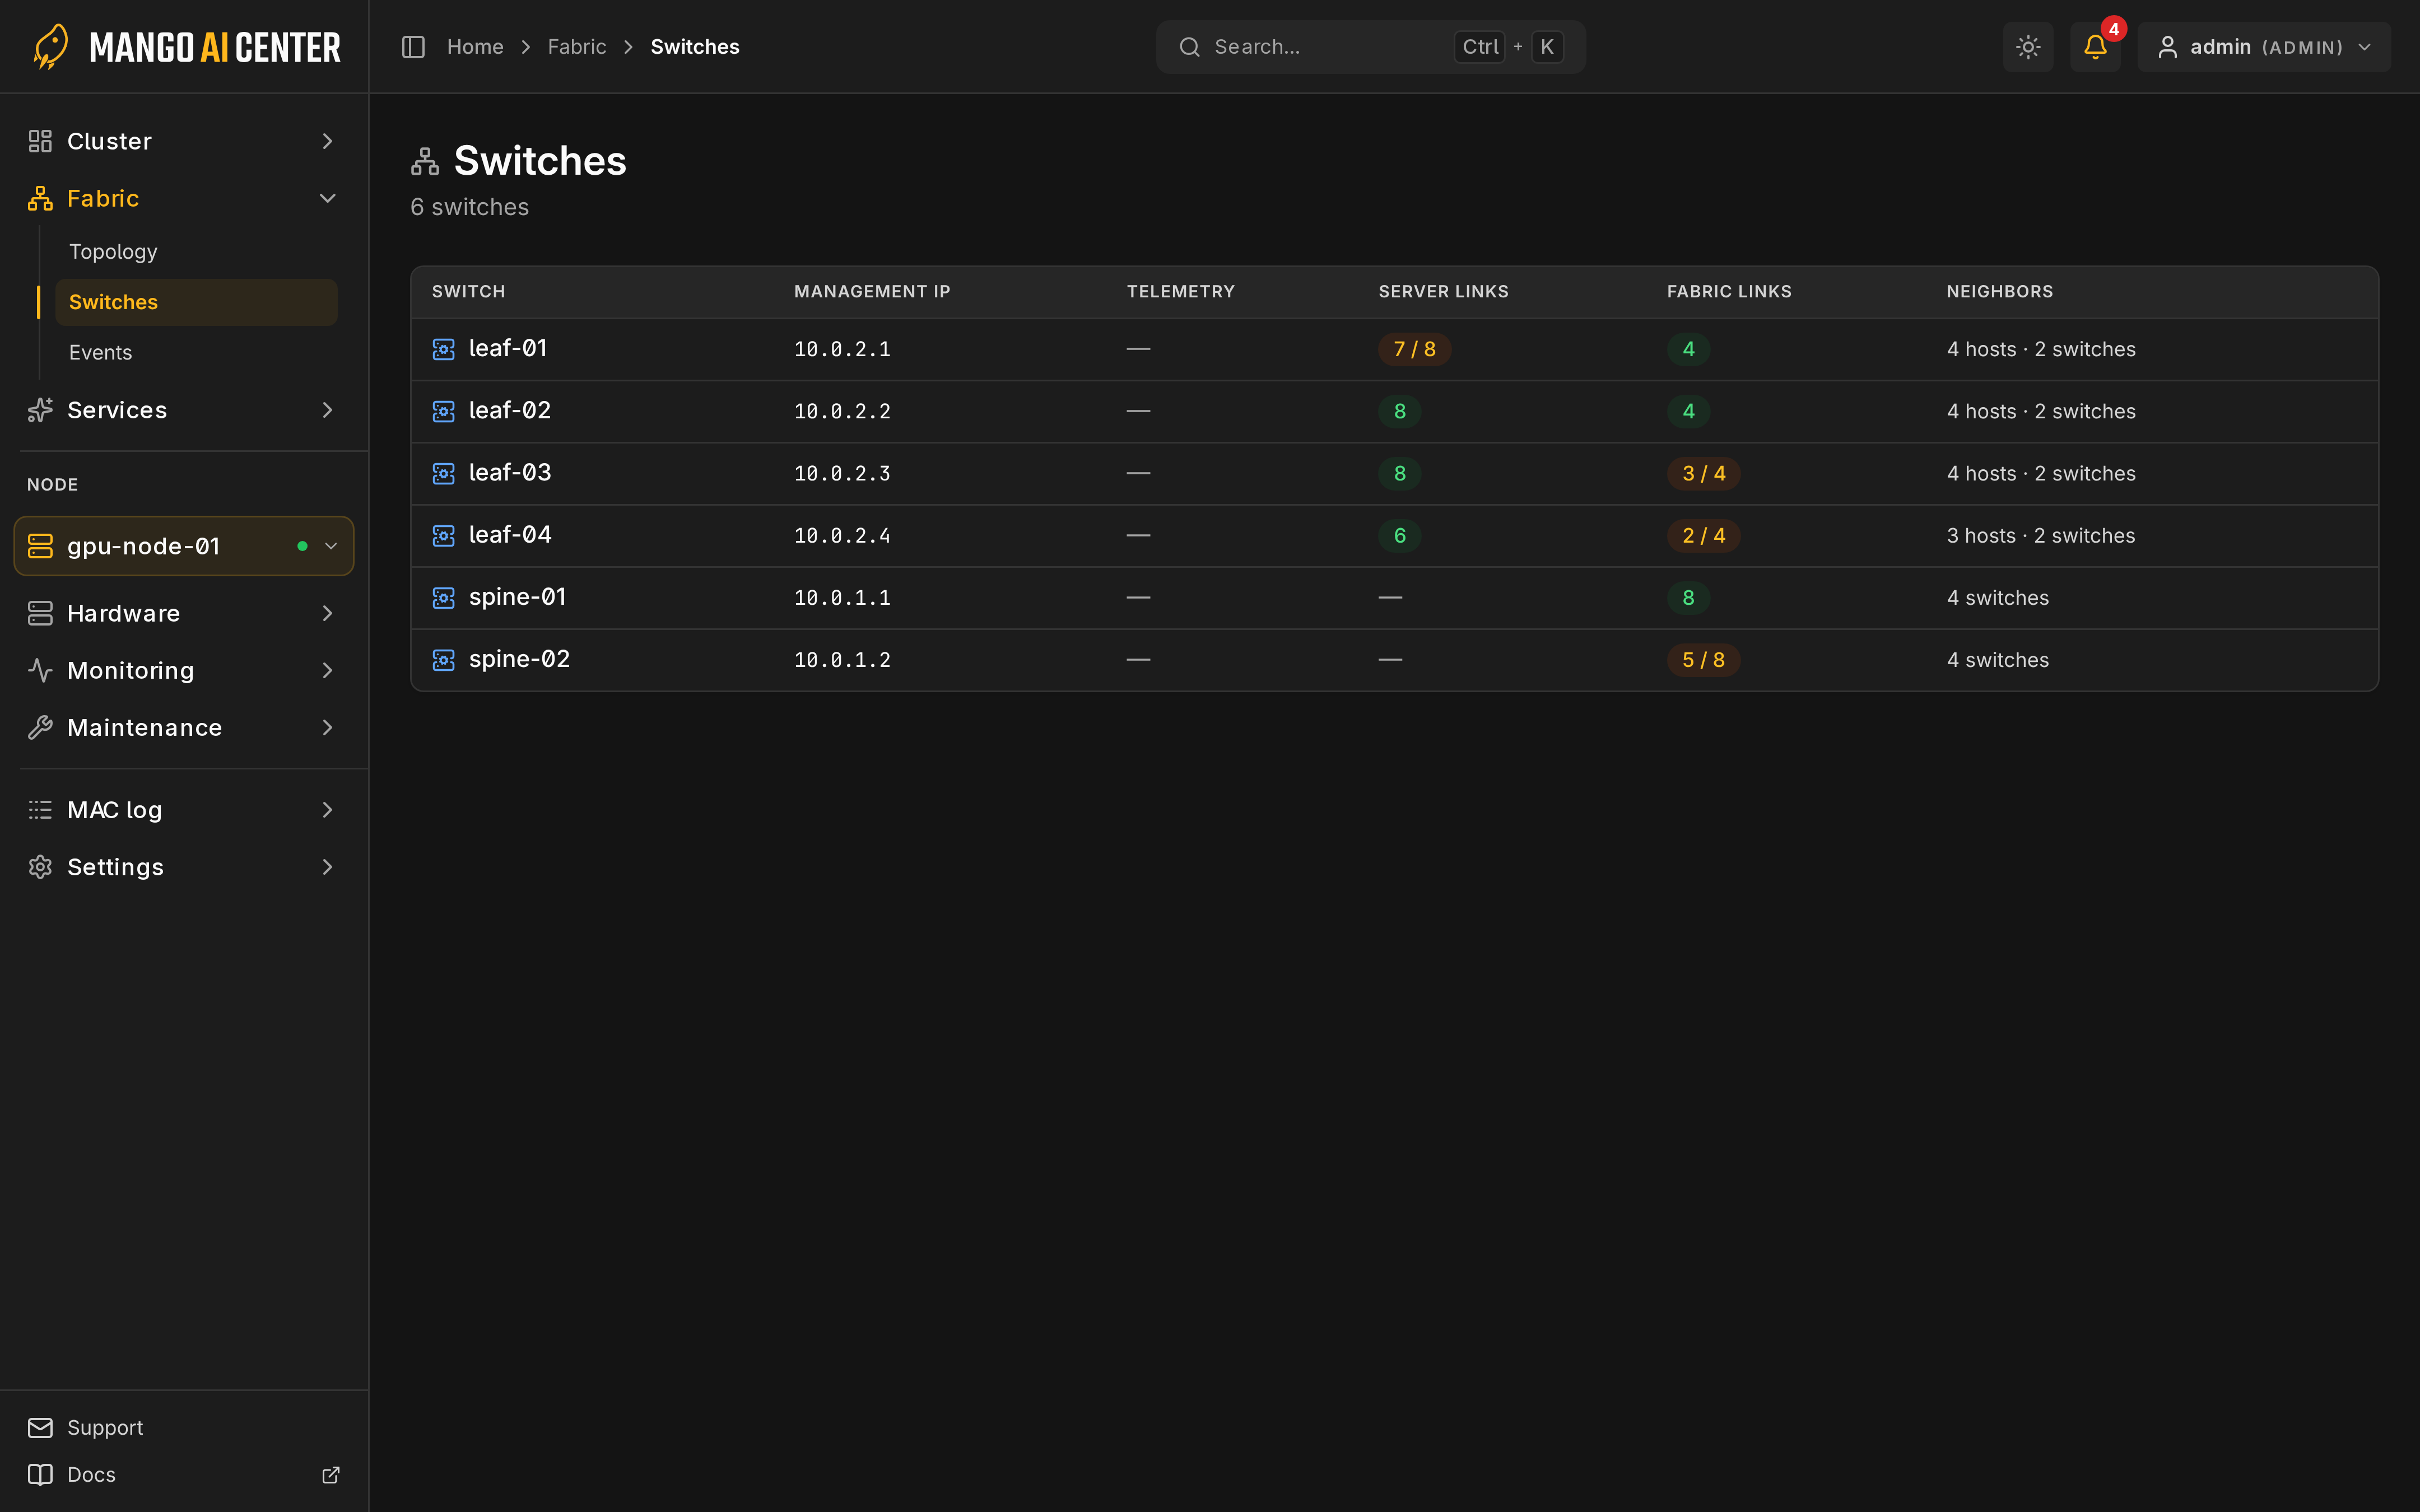Viewport: 2420px width, 1512px height.
Task: Click the leaf-04 switch icon
Action: click(443, 536)
